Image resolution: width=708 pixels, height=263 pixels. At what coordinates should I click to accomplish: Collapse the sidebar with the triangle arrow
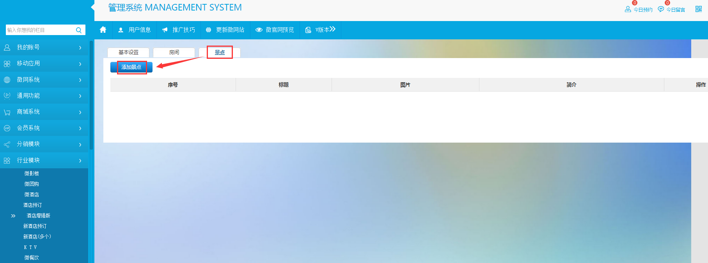92,7
